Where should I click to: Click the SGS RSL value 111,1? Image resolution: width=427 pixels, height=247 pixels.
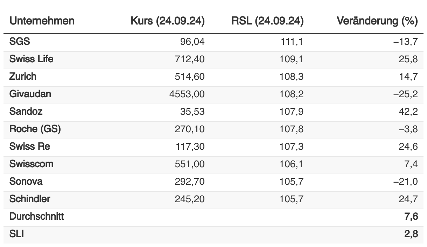pos(292,42)
